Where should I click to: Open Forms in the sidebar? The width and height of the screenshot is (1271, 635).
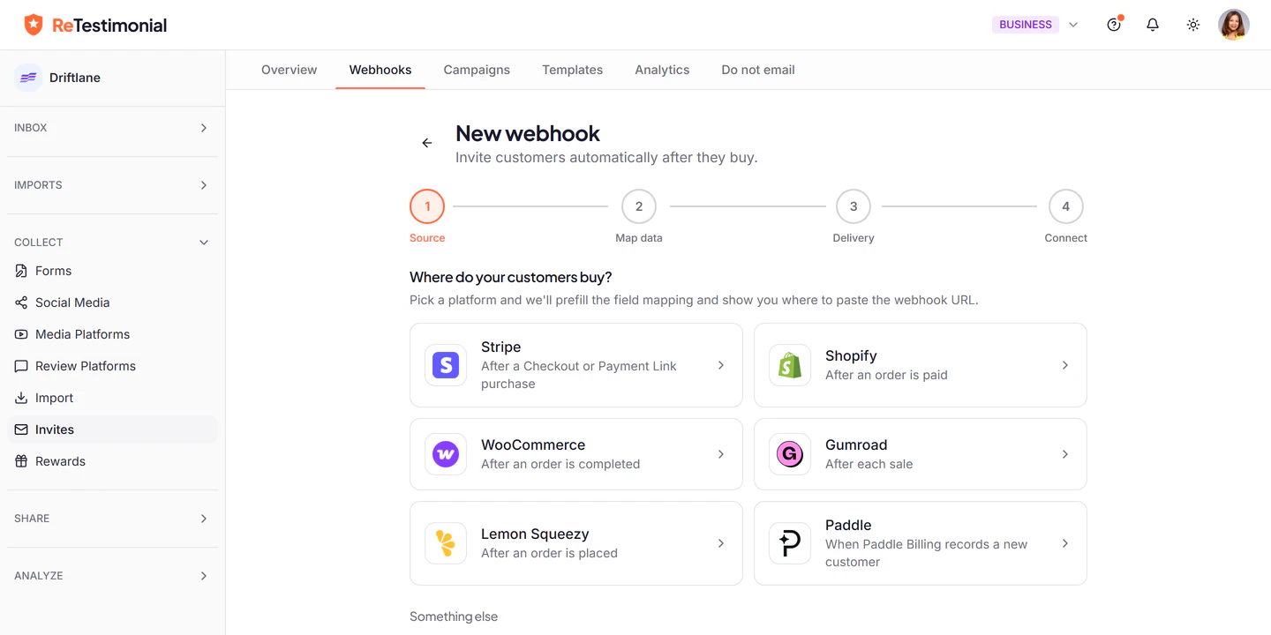pyautogui.click(x=112, y=271)
